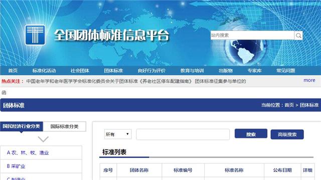Click the 站内搜索 search field
321x180 pixels.
(252, 35)
